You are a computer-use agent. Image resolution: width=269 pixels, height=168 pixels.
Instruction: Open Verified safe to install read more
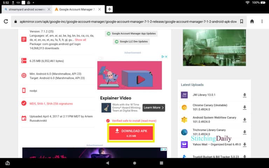click(x=134, y=121)
